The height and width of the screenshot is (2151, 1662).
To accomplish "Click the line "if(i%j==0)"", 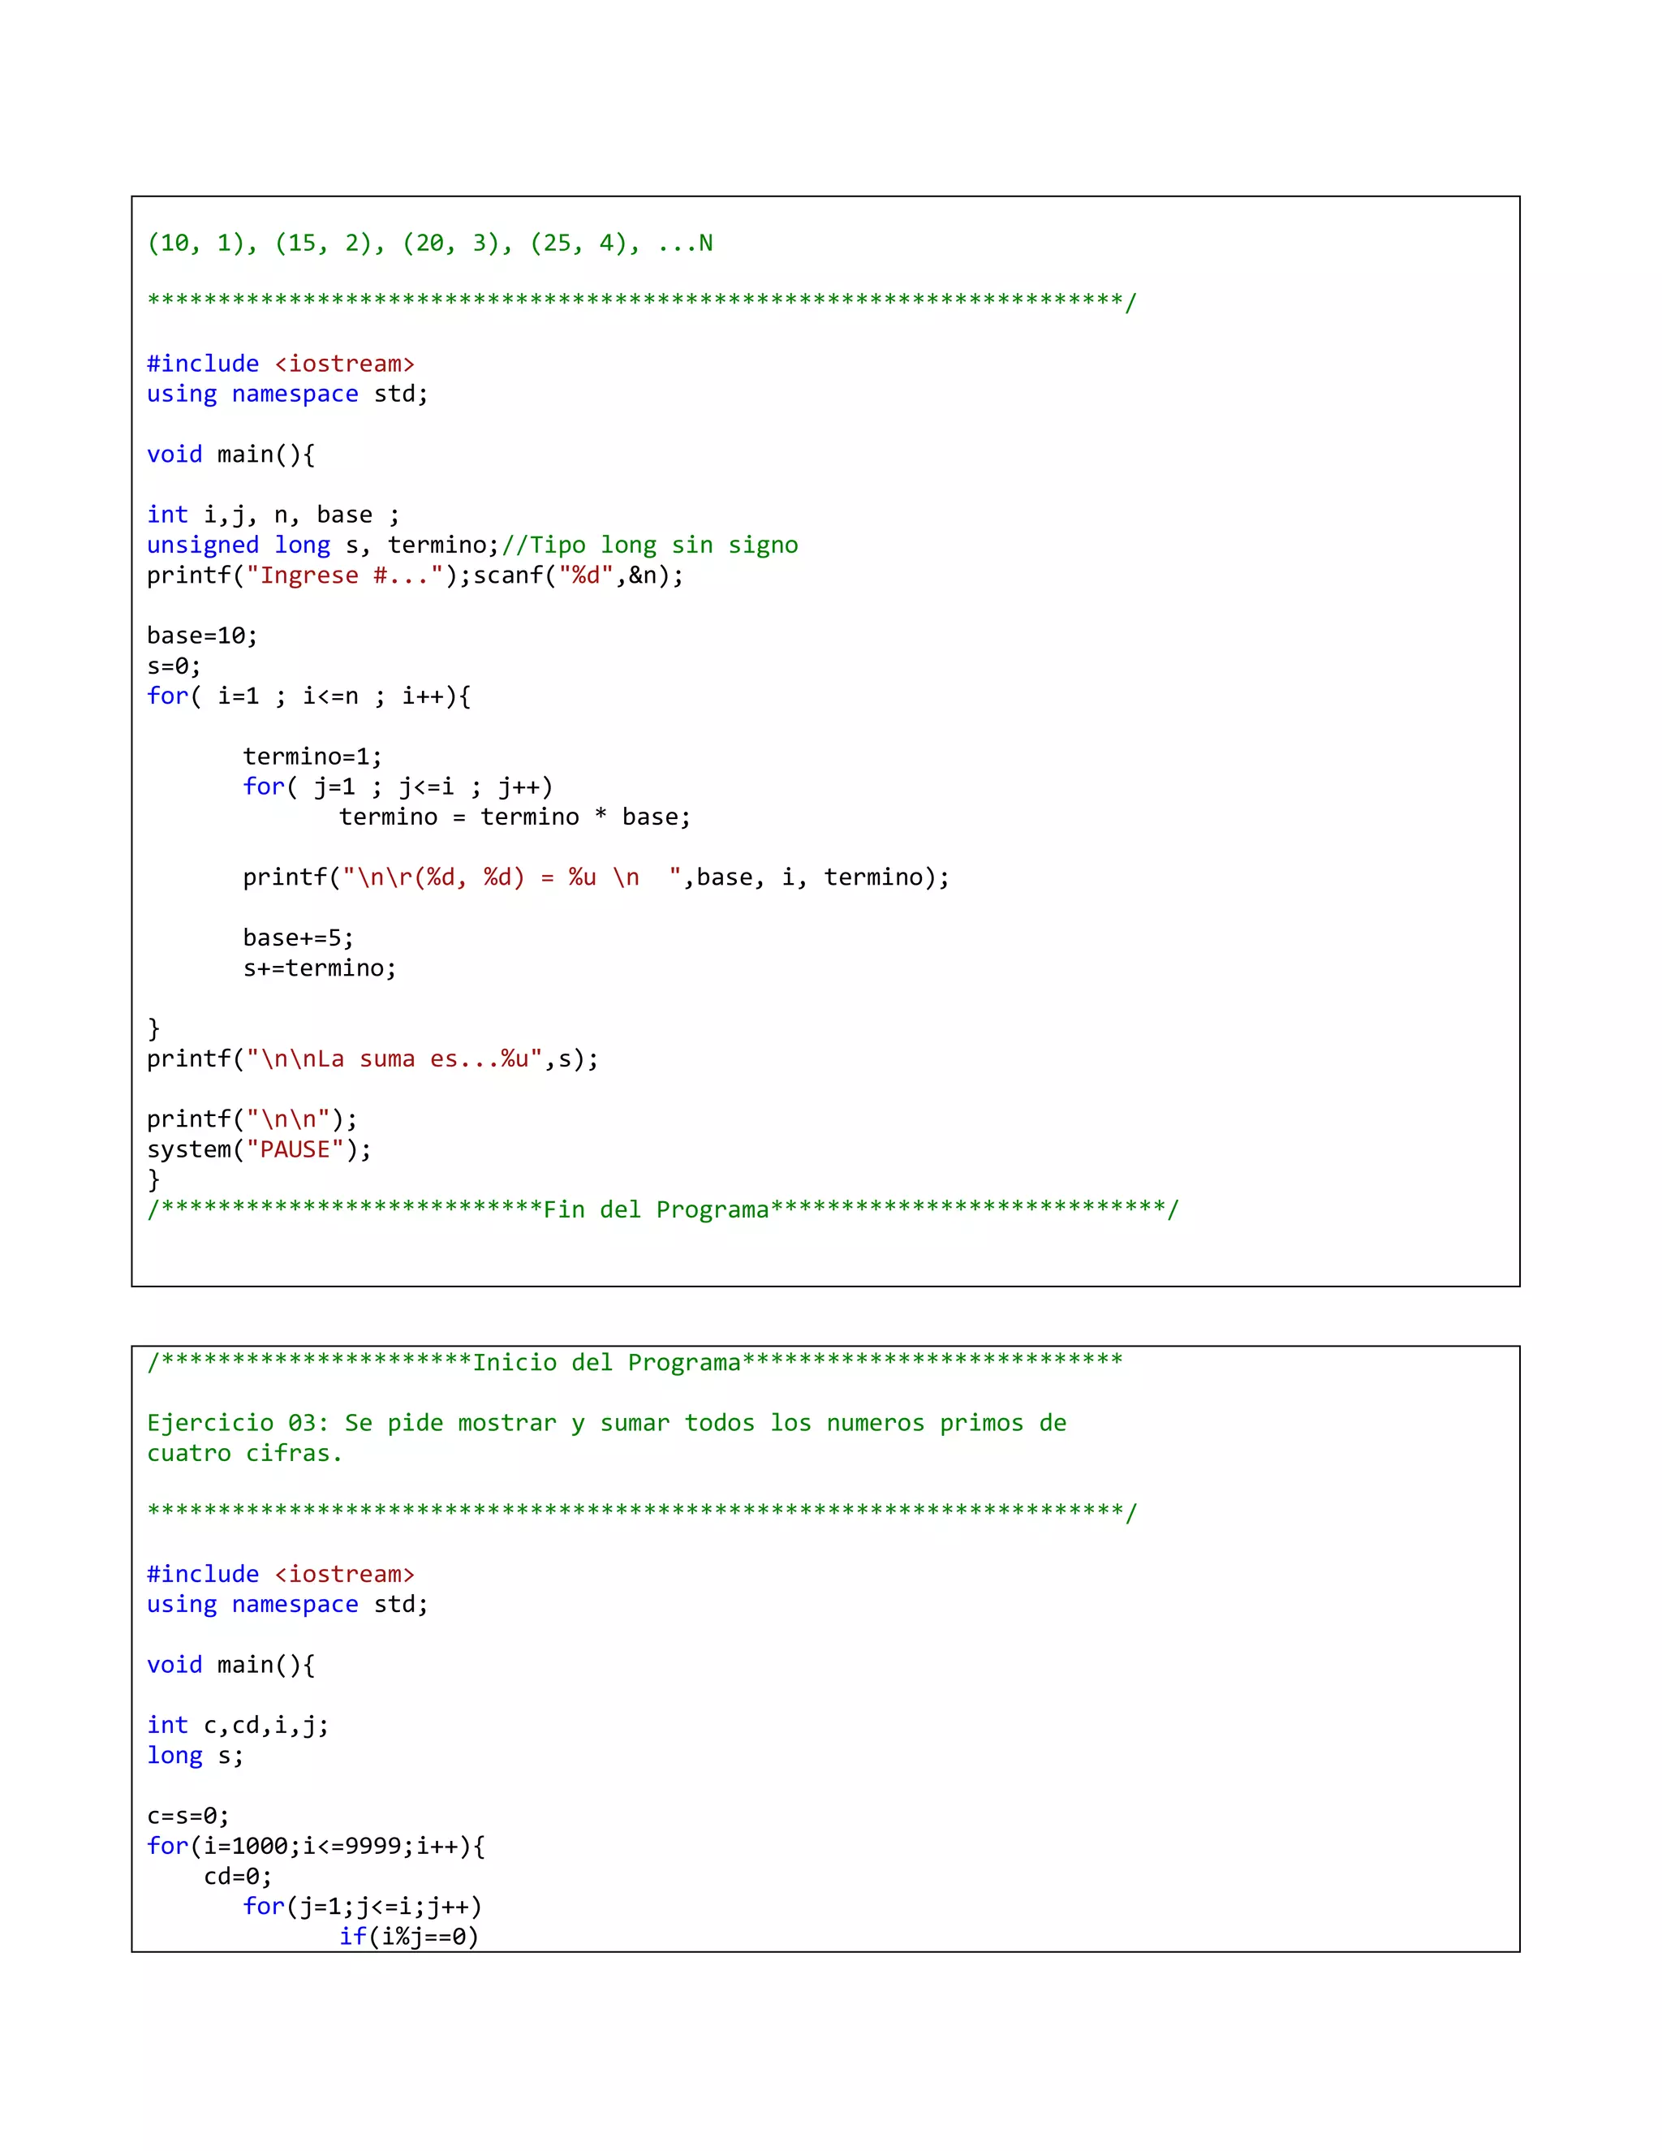I will click(409, 1936).
